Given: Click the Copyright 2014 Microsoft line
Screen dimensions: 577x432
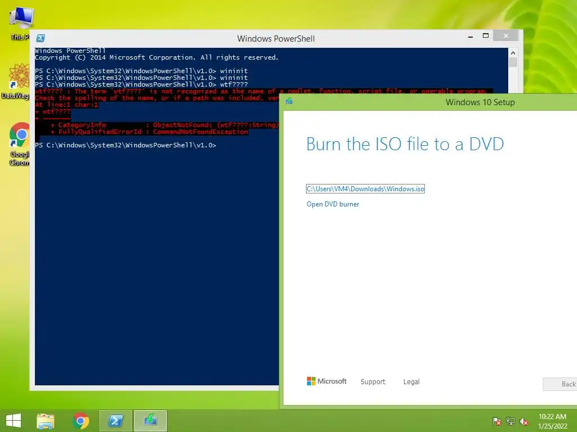Looking at the screenshot, I should pos(157,57).
